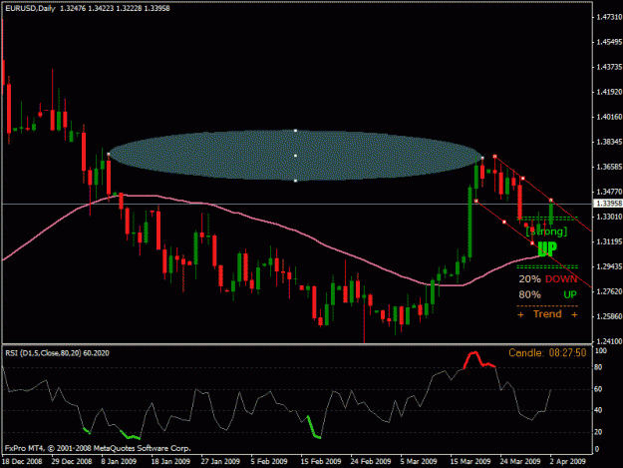
Task: Click the 1.24100 price axis value
Action: click(x=609, y=341)
